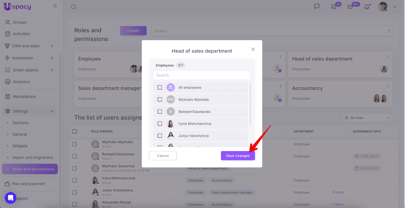This screenshot has width=405, height=208.
Task: Go to Marketplace in the sidebar
Action: point(24,96)
